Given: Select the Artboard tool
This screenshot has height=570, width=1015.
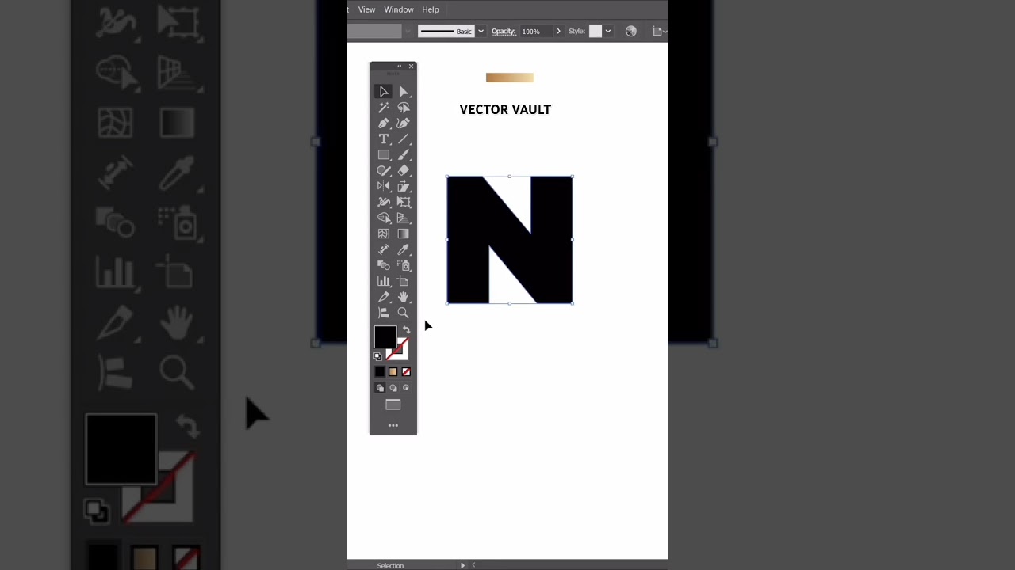Looking at the screenshot, I should [x=404, y=282].
